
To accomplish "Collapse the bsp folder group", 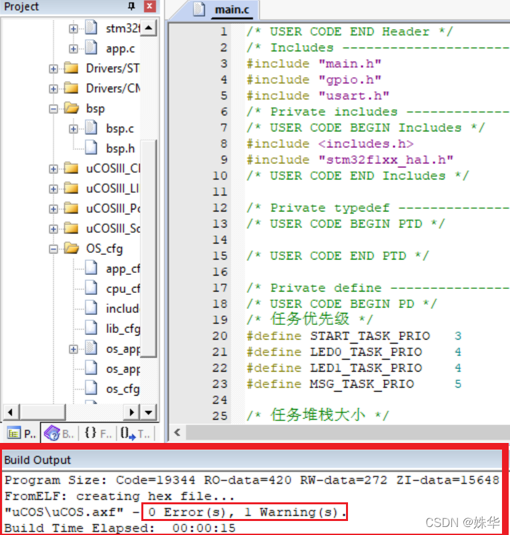I will 53,109.
